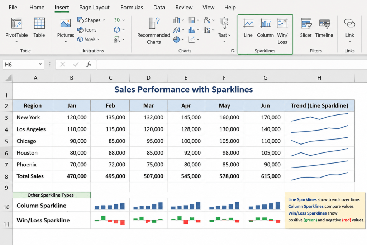Select column header C
Screen dimensions: 367x245
pos(110,78)
